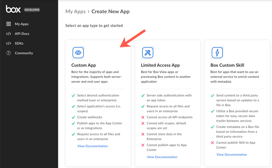Viewport: 272px width, 168px height.
Task: Click 'Best for apps that want to use' description
Action: pyautogui.click(x=235, y=77)
